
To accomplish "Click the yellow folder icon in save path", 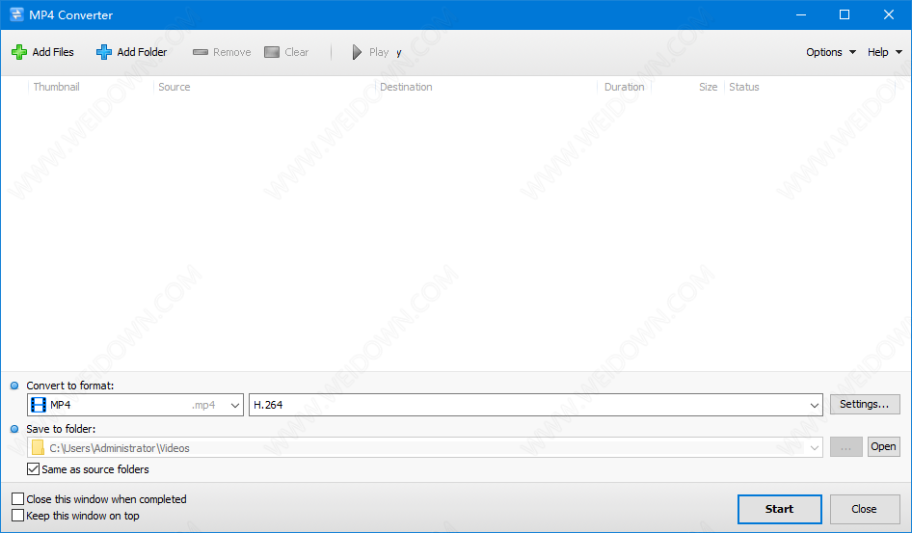I will pos(38,447).
